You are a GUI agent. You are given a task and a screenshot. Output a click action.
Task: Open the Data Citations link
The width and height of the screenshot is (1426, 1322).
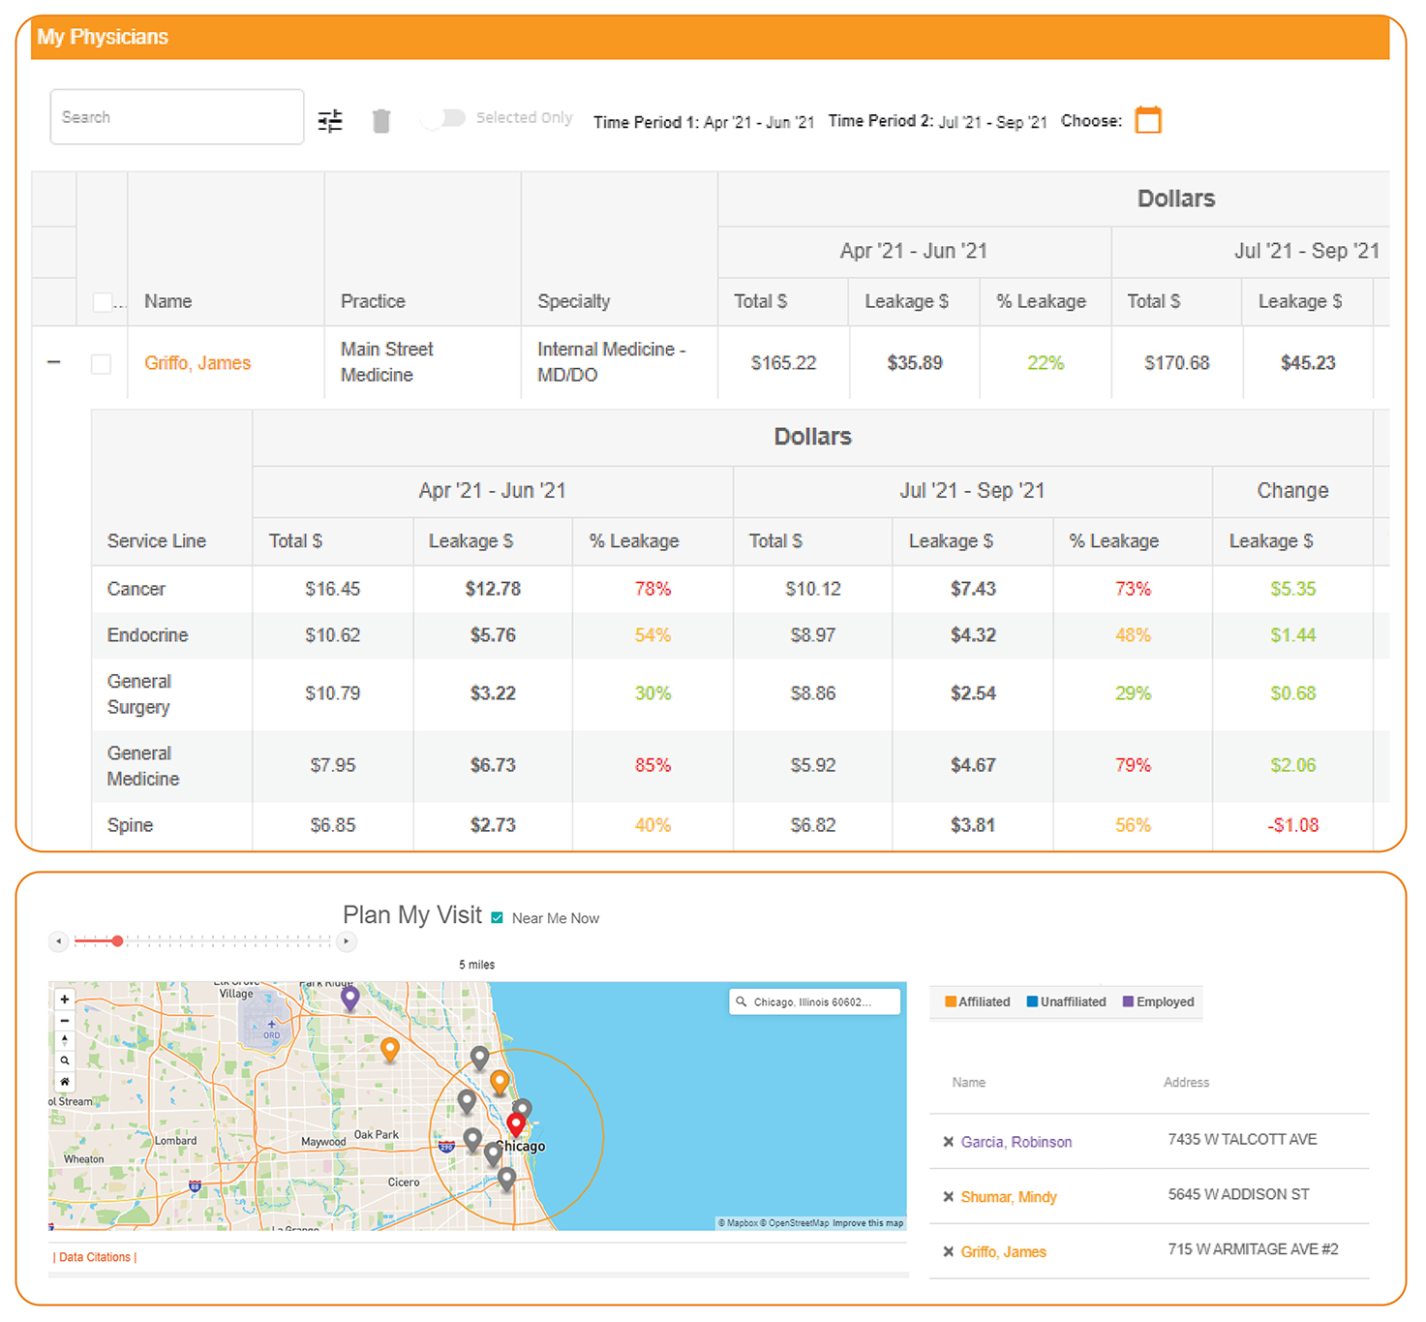tap(95, 1257)
